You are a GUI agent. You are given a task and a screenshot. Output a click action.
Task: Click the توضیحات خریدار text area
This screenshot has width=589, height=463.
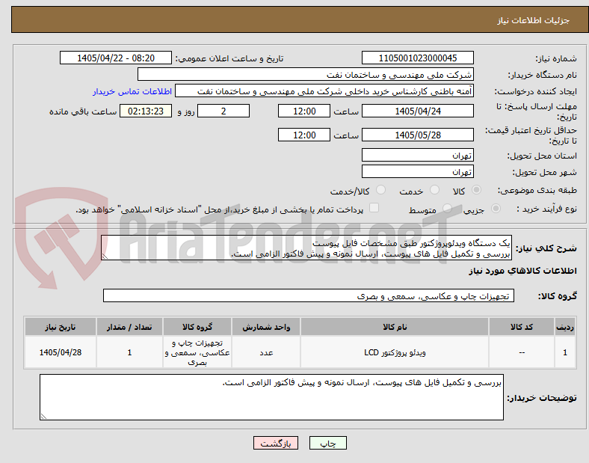click(x=271, y=397)
